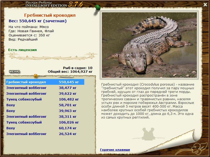
Task: Open the МЕНЮ button
Action: 14,71
